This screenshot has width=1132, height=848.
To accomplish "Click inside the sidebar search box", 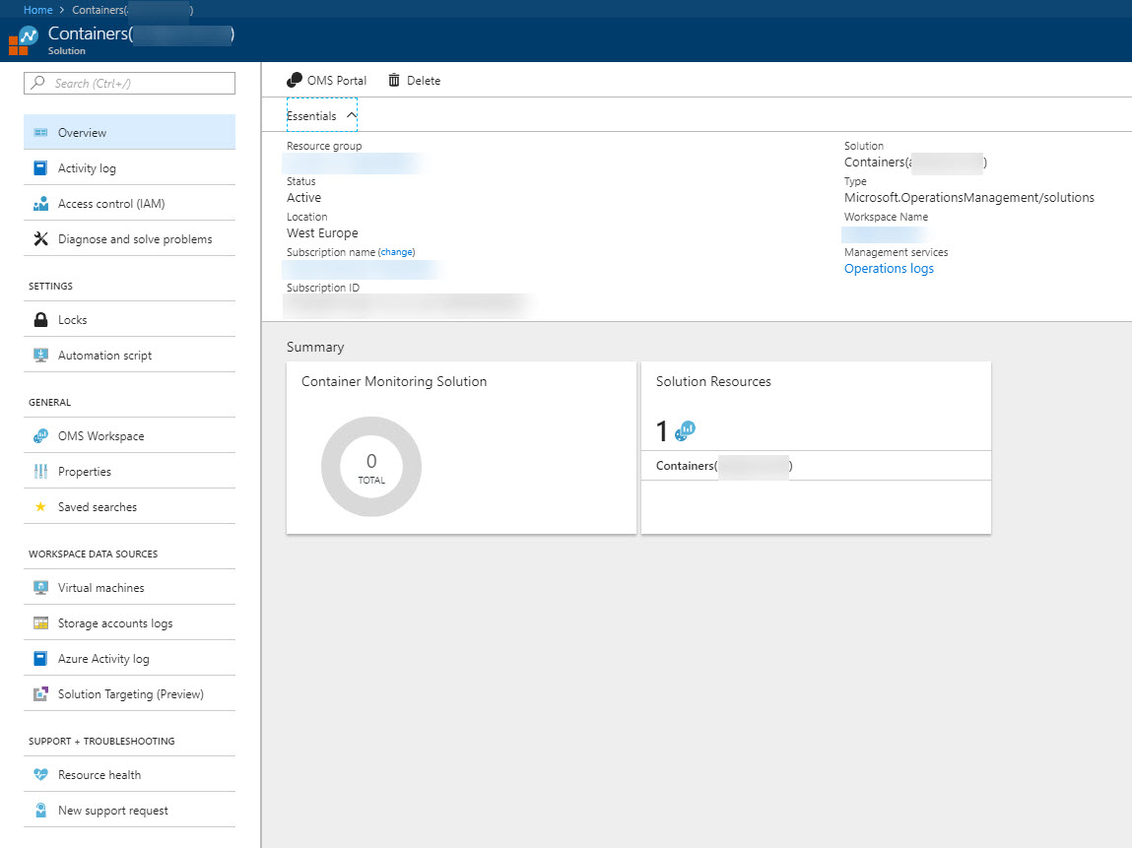I will click(x=129, y=83).
